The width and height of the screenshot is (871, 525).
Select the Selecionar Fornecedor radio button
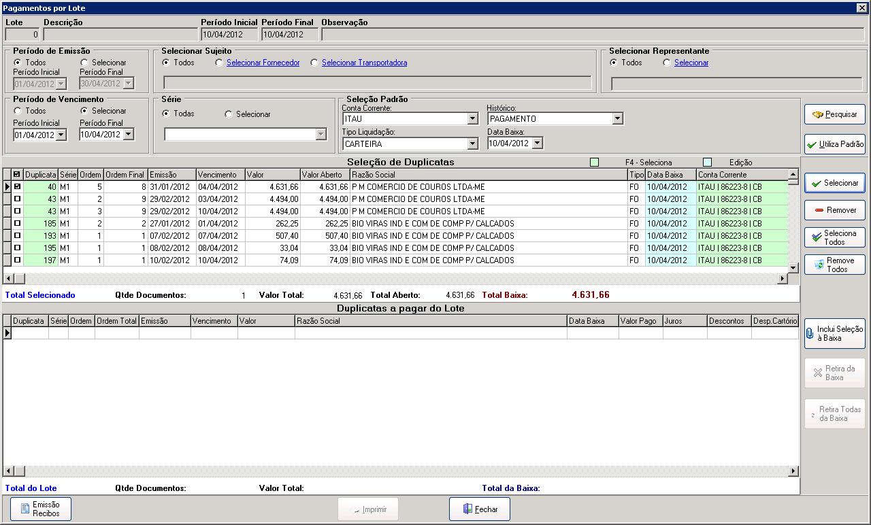coord(219,63)
